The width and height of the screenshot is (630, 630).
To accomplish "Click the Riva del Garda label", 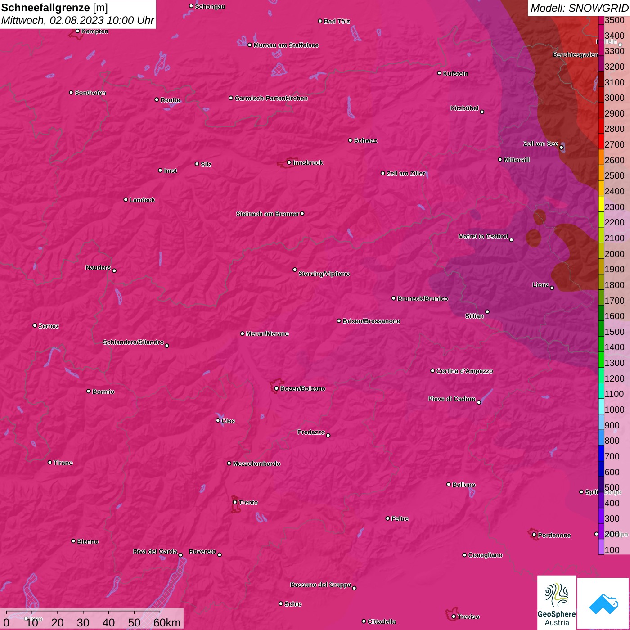I will (x=155, y=551).
